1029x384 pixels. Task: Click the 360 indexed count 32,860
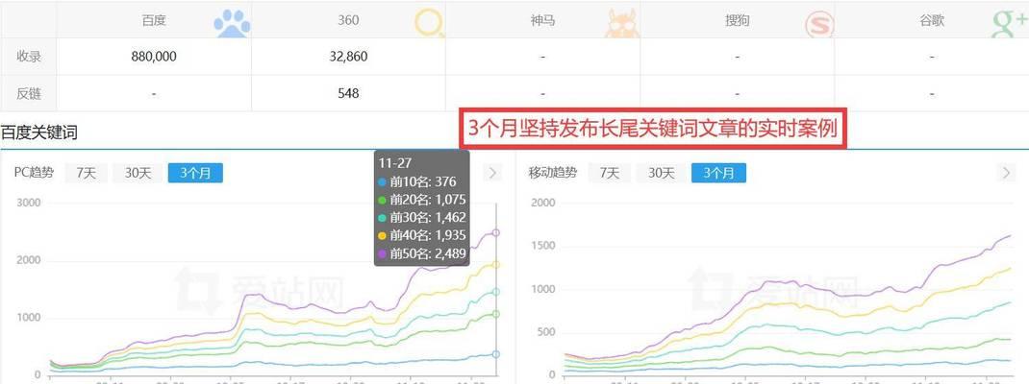[x=348, y=57]
